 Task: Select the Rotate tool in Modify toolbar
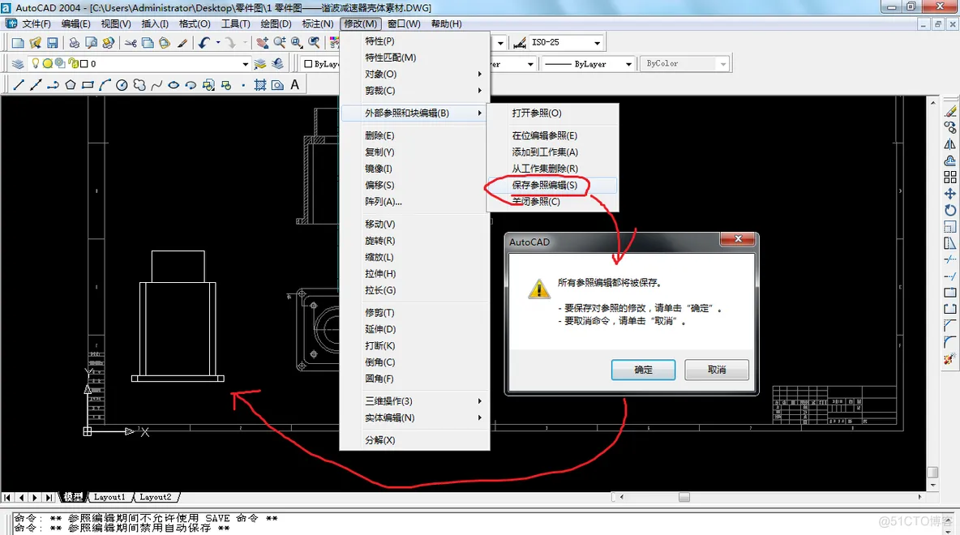click(950, 210)
